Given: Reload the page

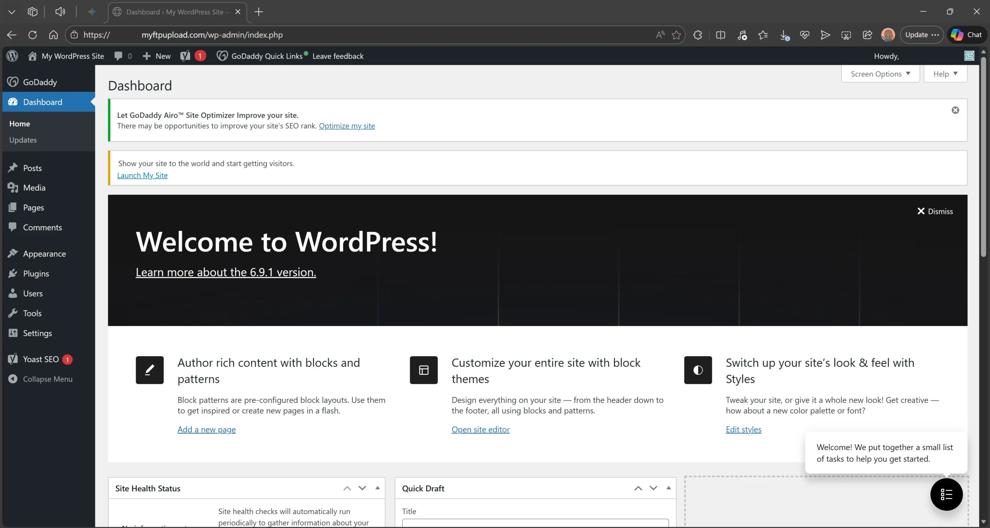Looking at the screenshot, I should click(x=32, y=35).
